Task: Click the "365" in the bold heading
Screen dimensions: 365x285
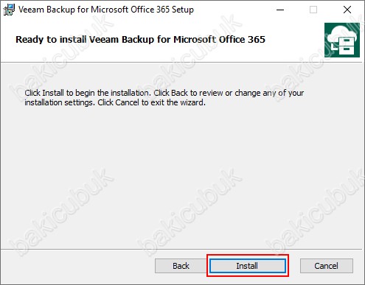Action: [257, 39]
